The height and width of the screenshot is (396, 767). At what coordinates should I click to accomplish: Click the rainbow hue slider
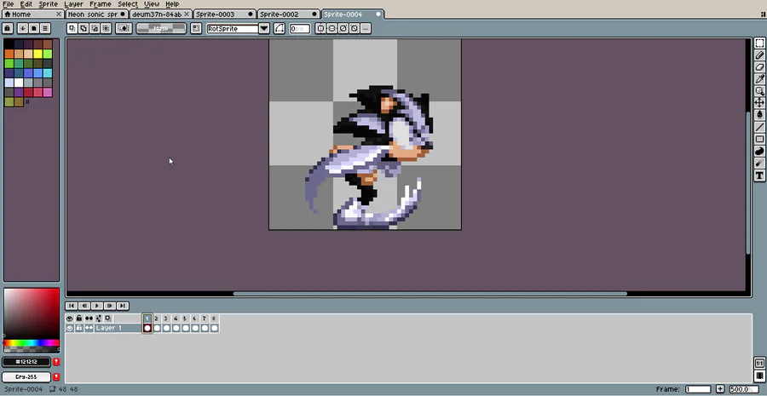pyautogui.click(x=32, y=342)
